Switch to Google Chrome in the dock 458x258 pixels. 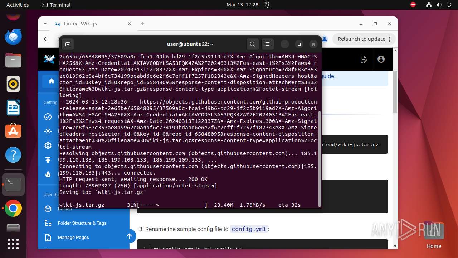point(13,209)
